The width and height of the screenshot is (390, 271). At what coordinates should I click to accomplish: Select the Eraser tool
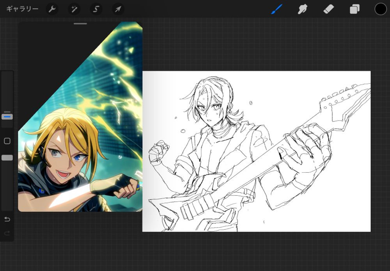328,9
